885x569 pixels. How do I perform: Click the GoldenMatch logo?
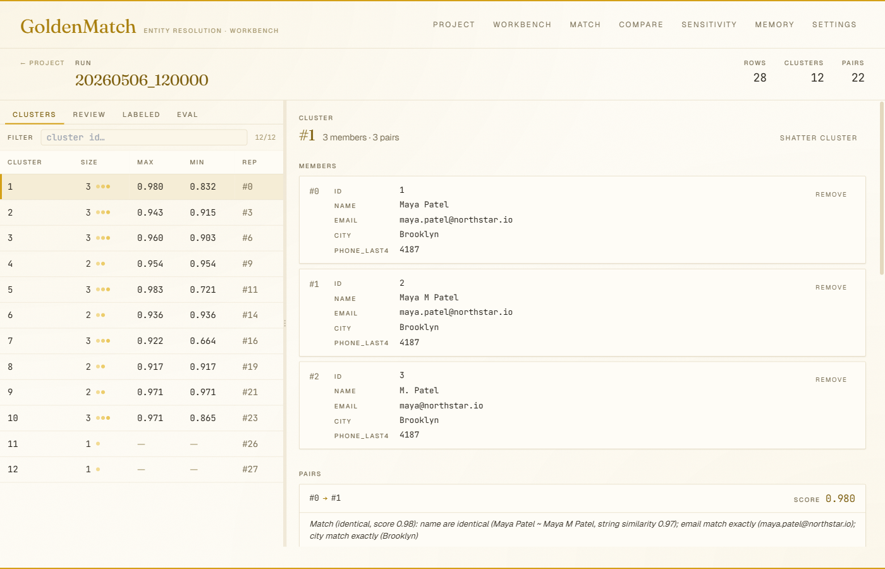78,27
